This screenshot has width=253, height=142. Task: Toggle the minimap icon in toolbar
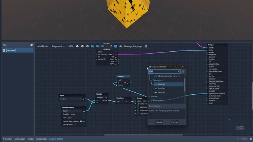coord(115,46)
